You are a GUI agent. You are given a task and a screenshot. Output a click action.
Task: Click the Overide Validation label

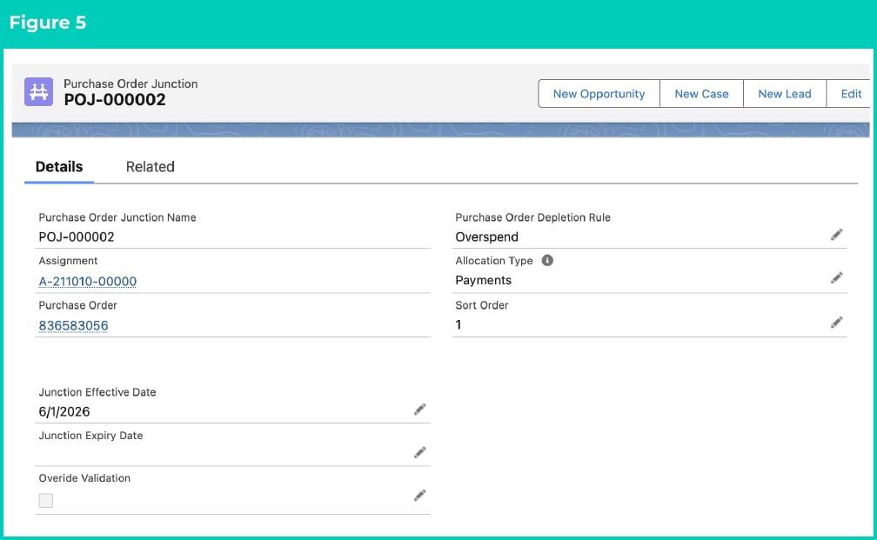[84, 478]
